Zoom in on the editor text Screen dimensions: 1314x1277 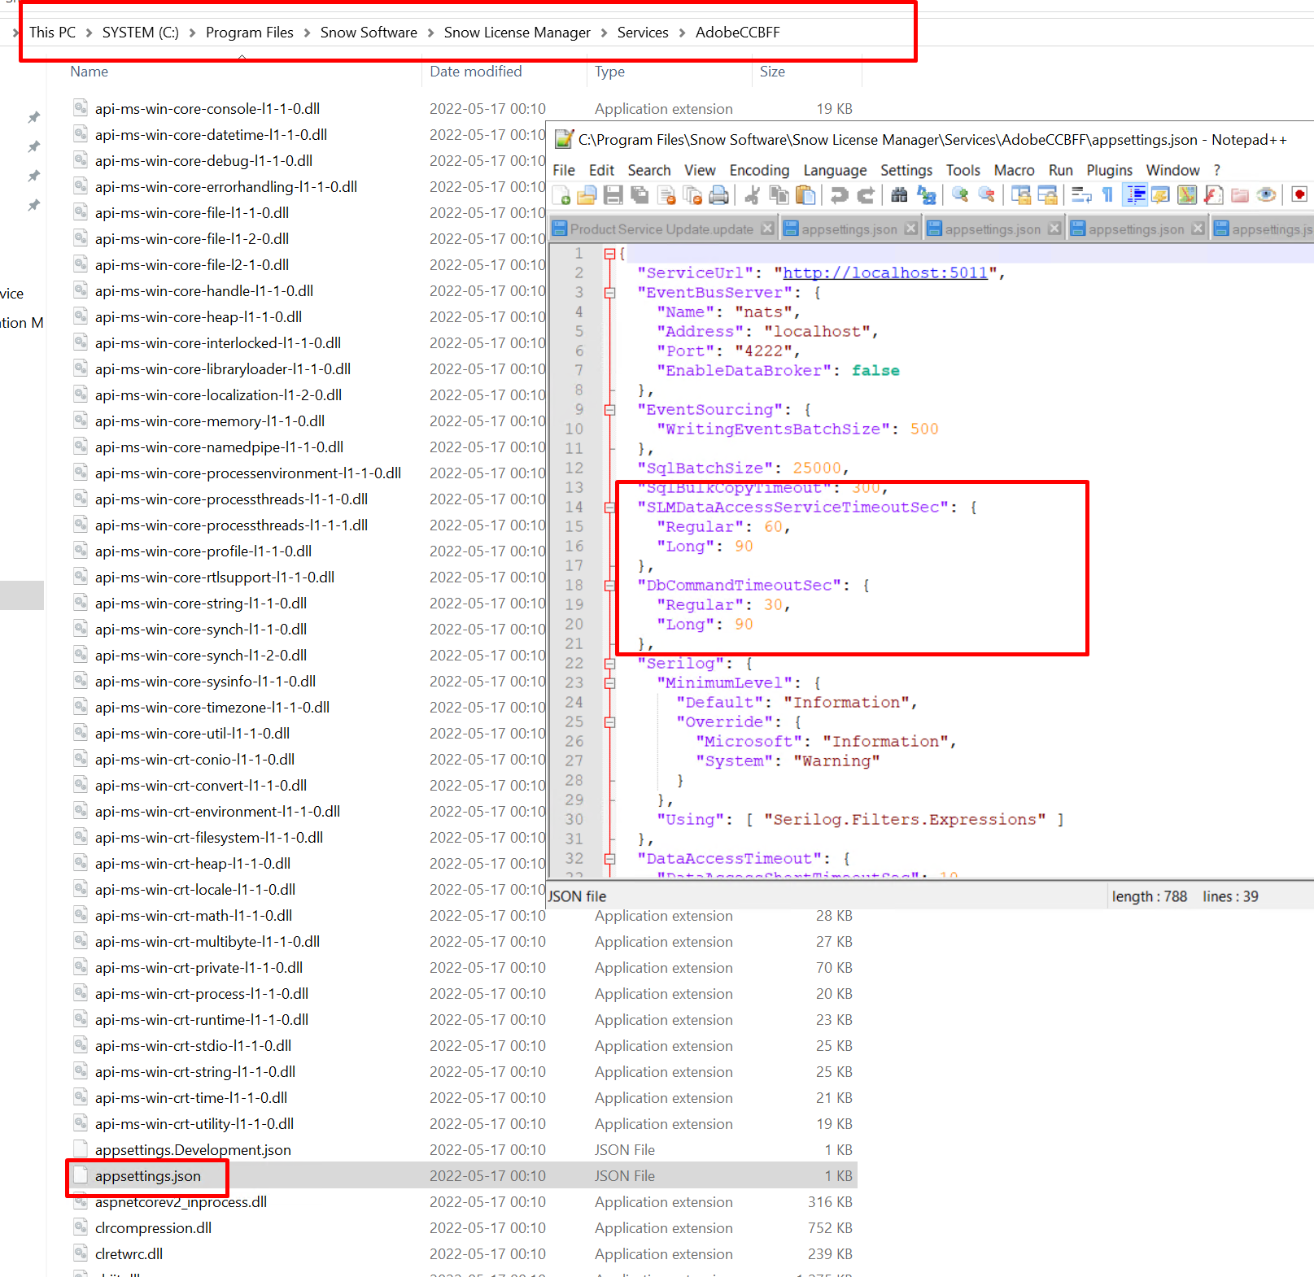[960, 195]
